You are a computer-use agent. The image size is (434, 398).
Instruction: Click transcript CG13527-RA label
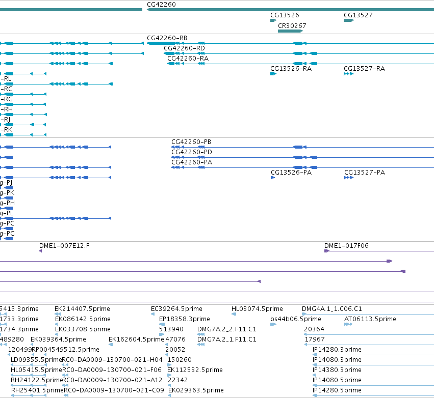(x=364, y=69)
